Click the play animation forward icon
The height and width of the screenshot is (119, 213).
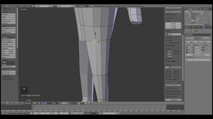(x=79, y=113)
